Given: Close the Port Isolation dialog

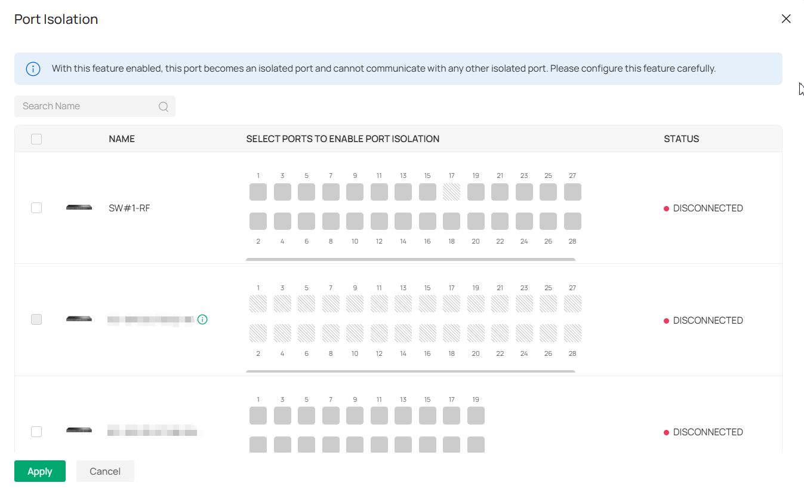Looking at the screenshot, I should coord(786,19).
